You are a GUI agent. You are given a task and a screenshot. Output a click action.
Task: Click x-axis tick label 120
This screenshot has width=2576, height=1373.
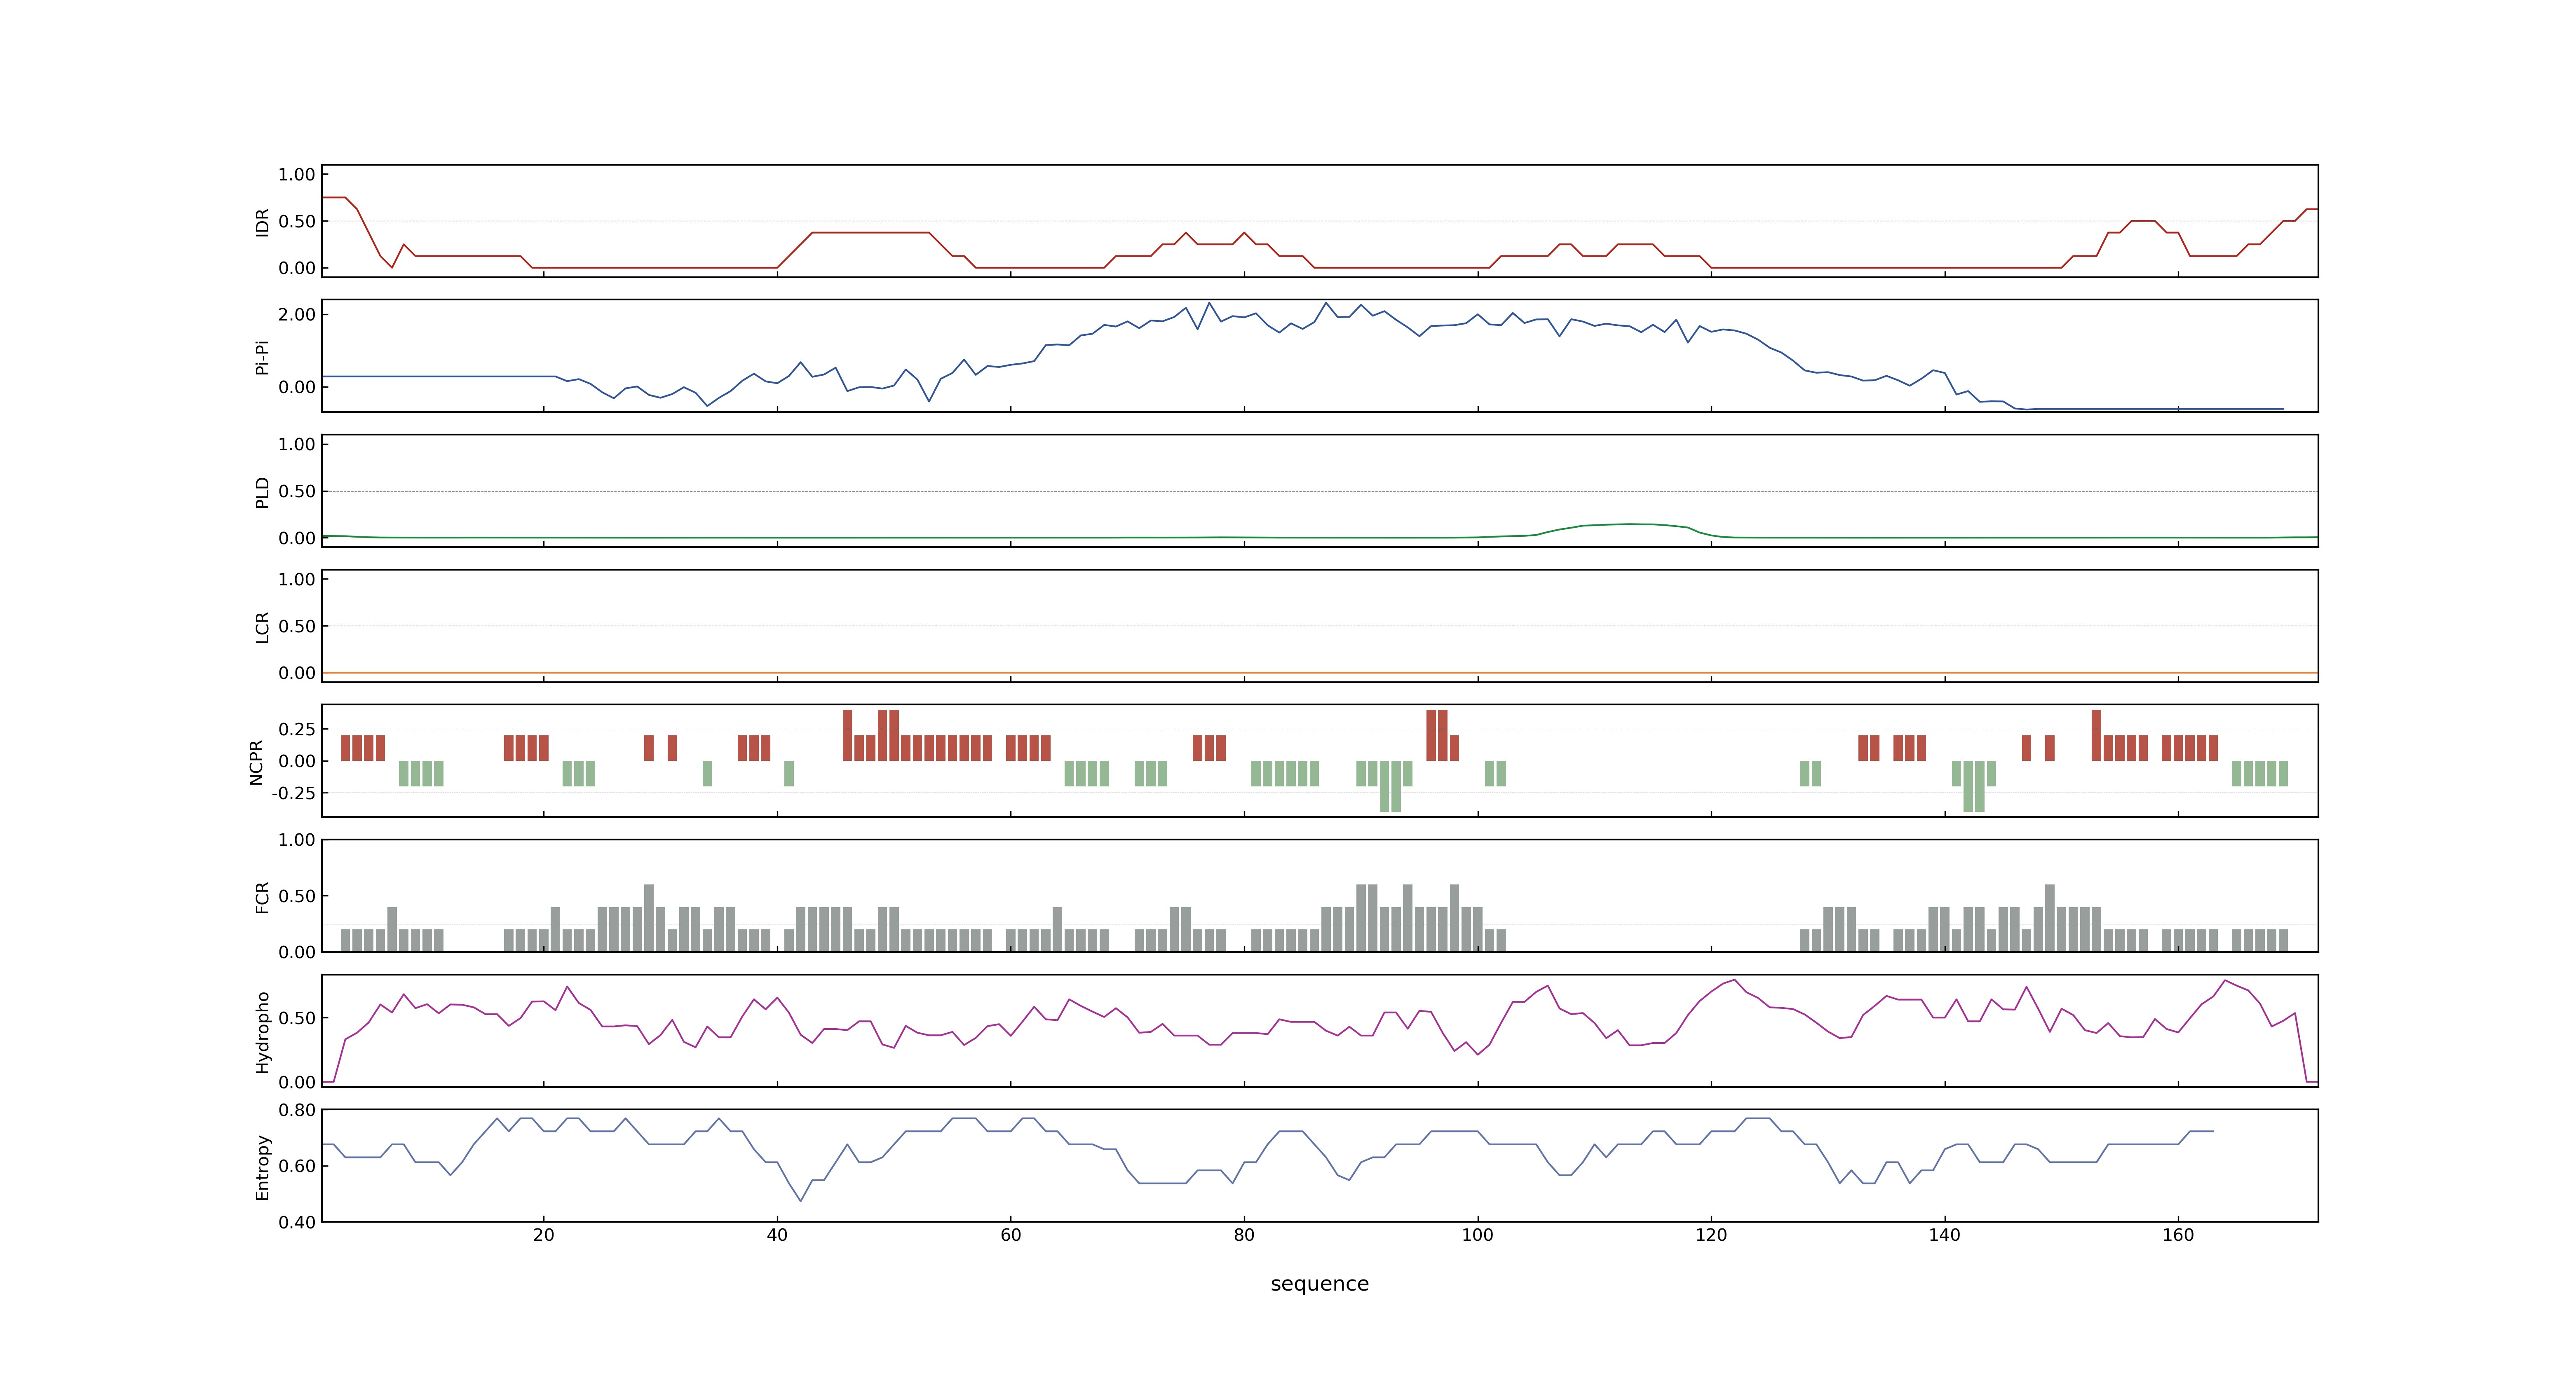click(x=1711, y=1234)
